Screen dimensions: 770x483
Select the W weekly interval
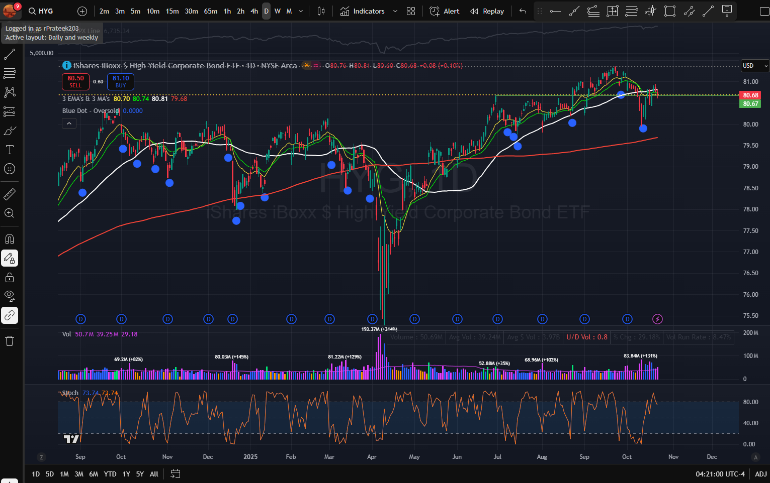tap(278, 11)
